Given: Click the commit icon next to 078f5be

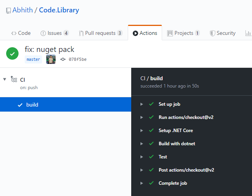Looking at the screenshot, I should [x=63, y=59].
